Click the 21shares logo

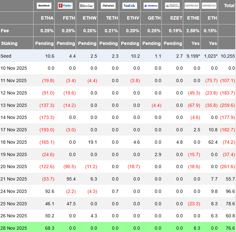click(108, 6)
